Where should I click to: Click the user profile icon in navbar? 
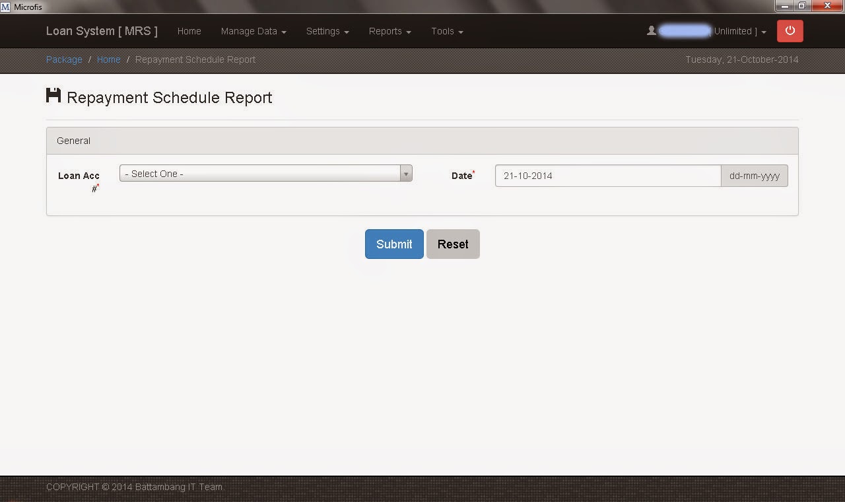point(651,30)
